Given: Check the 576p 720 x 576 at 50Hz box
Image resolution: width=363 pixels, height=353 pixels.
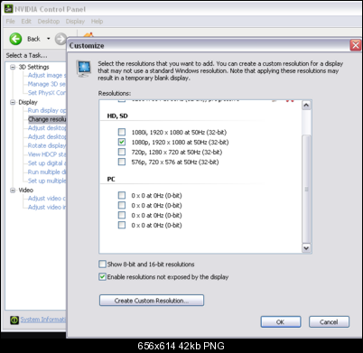Looking at the screenshot, I should point(122,162).
